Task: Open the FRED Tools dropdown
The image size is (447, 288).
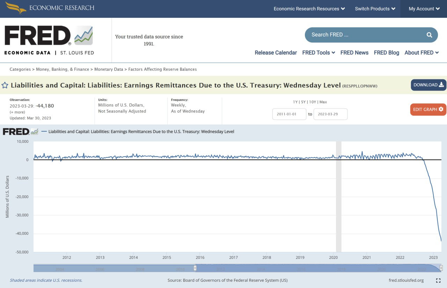Action: (318, 53)
